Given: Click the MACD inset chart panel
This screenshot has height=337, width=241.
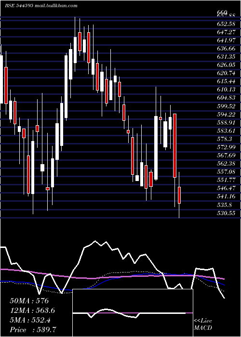Looking at the screenshot, I should point(133,313).
